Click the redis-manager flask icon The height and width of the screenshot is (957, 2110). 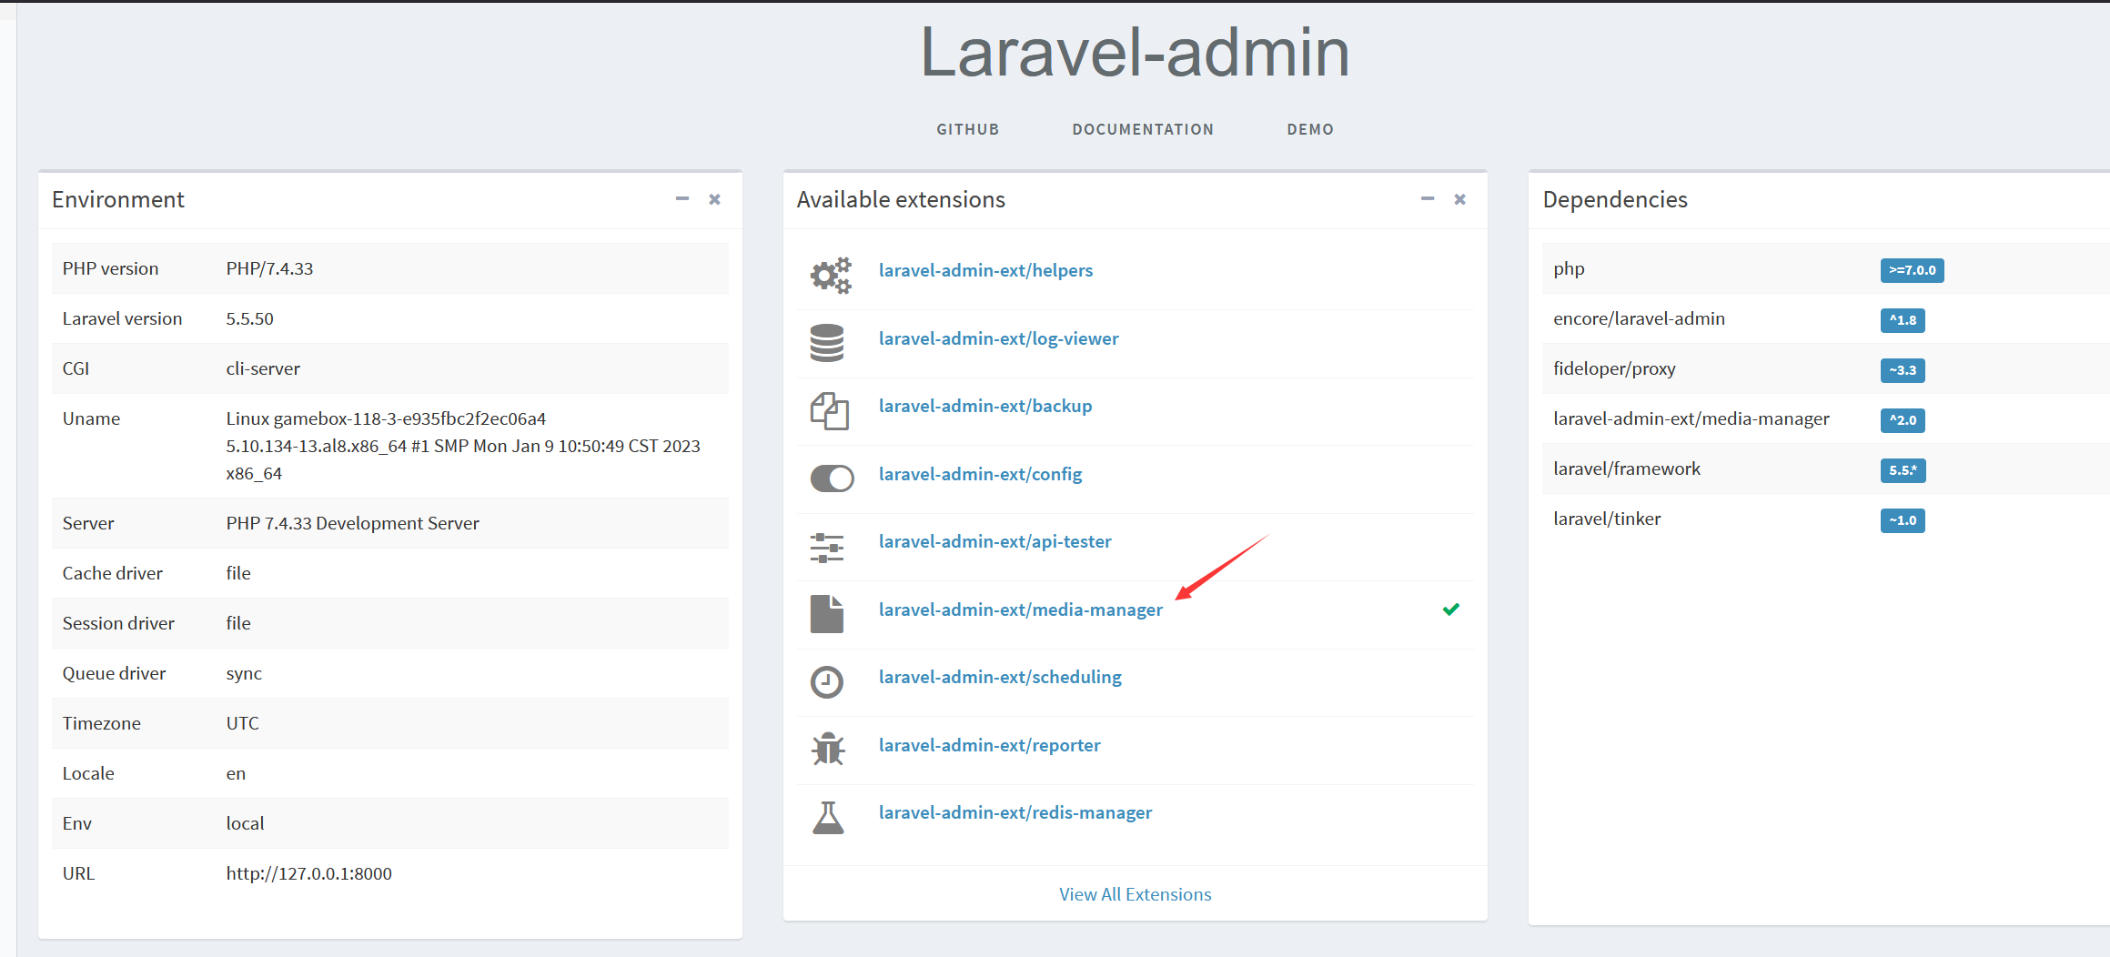point(827,818)
